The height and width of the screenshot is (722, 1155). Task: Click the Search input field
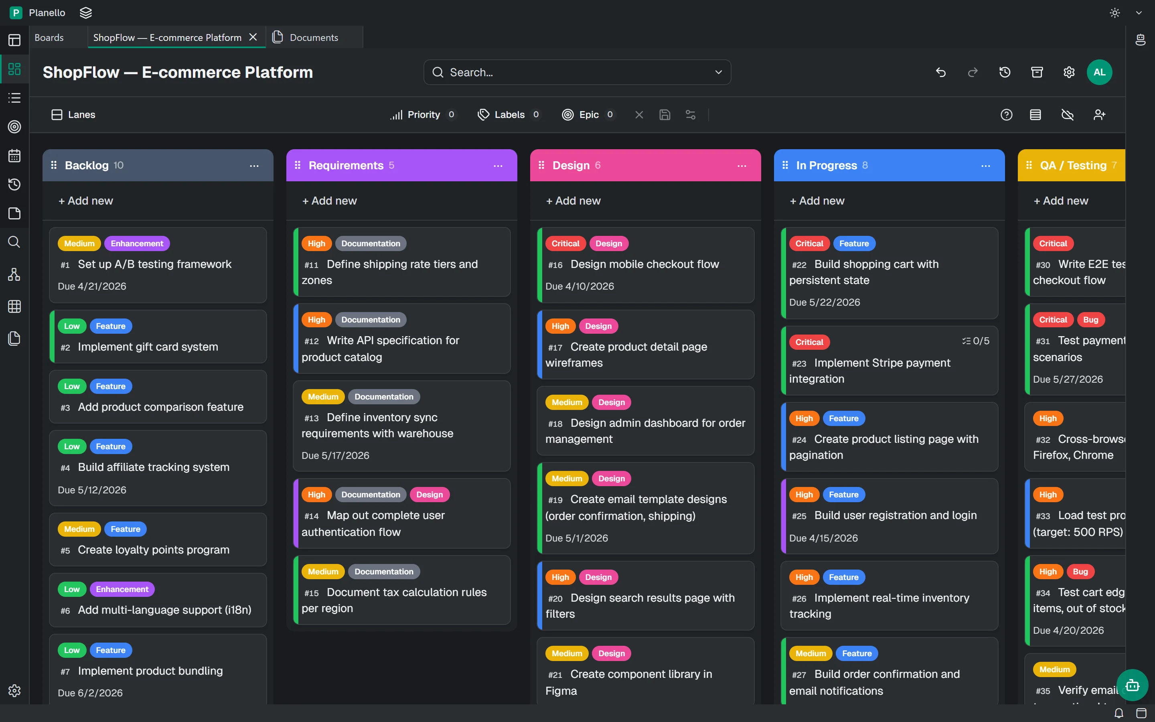[x=577, y=72]
